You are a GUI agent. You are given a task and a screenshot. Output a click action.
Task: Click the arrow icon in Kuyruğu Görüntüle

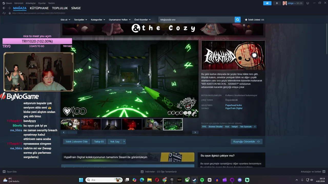[258, 142]
